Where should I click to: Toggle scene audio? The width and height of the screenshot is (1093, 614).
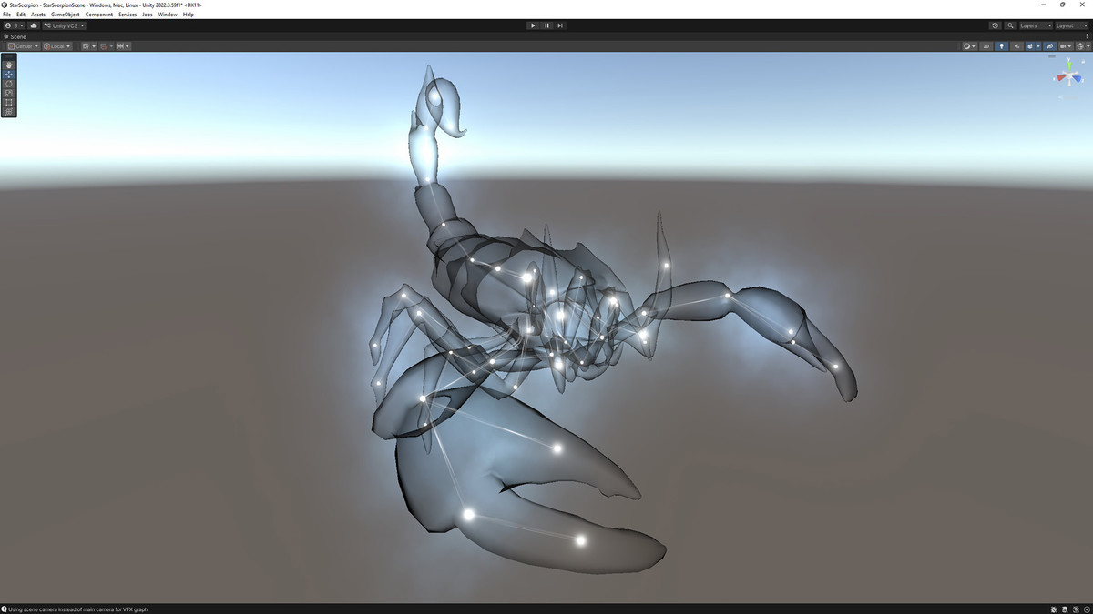click(1016, 46)
